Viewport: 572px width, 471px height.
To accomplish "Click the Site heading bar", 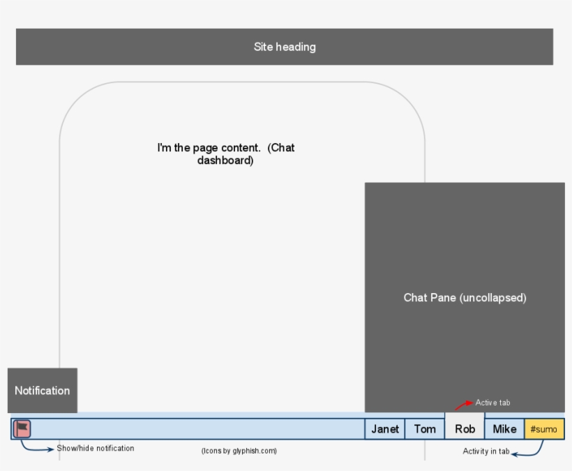I will (285, 47).
